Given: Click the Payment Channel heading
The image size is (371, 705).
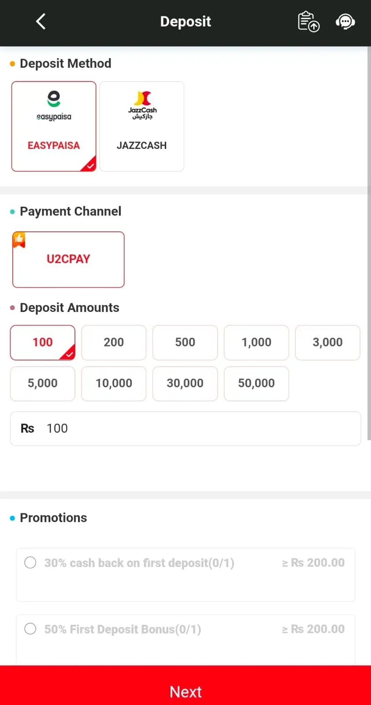Looking at the screenshot, I should (70, 211).
